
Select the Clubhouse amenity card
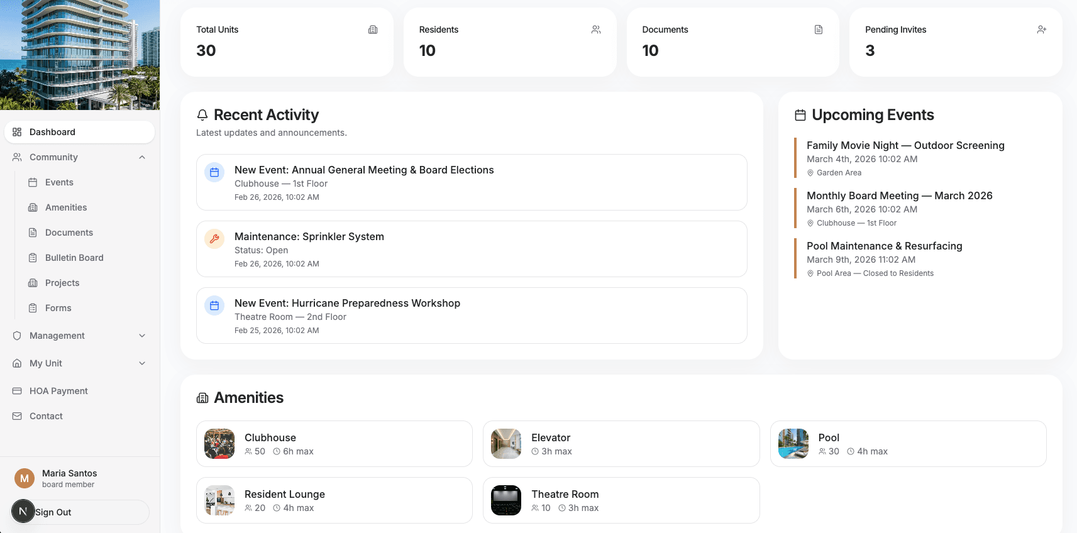[334, 444]
